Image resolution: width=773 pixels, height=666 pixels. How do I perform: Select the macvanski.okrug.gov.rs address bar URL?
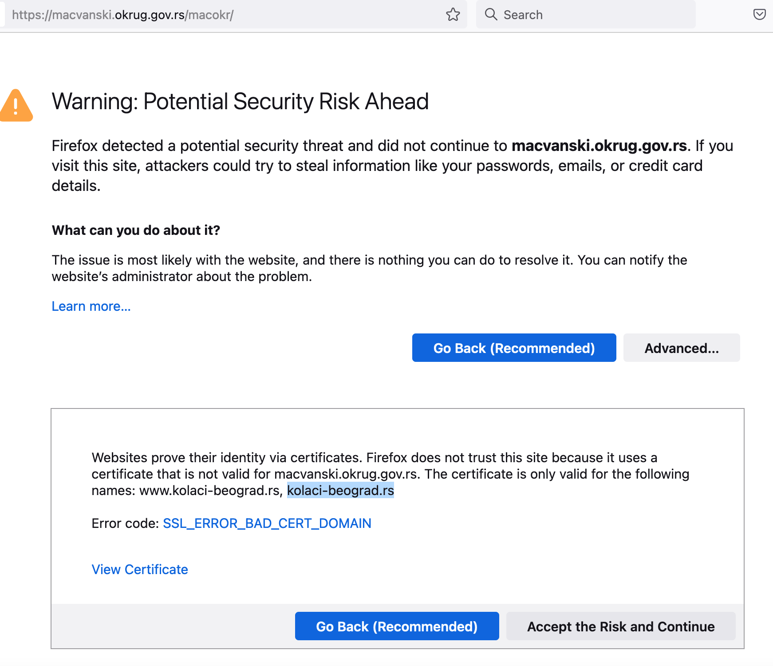click(122, 15)
